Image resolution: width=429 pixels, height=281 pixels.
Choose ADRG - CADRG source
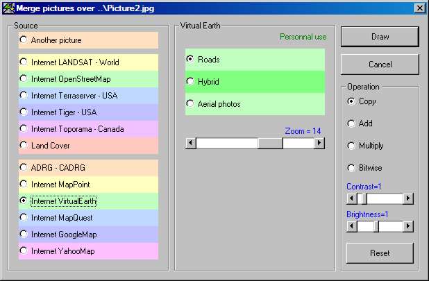[x=88, y=168]
